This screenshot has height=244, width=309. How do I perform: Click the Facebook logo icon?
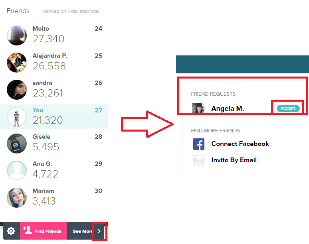198,144
